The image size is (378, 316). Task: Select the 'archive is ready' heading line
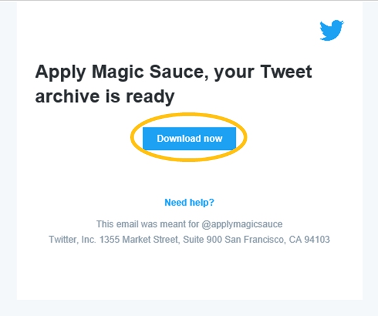tap(105, 96)
